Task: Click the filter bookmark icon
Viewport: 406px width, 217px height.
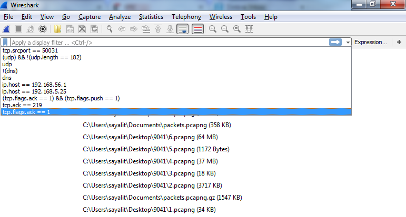Action: (5, 42)
